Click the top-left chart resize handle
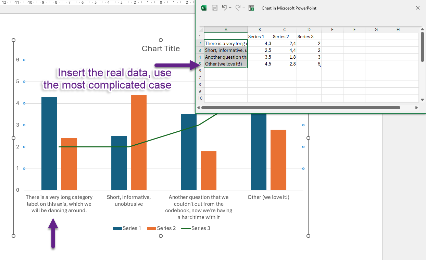Viewport: 426px width, 260px height. point(14,40)
